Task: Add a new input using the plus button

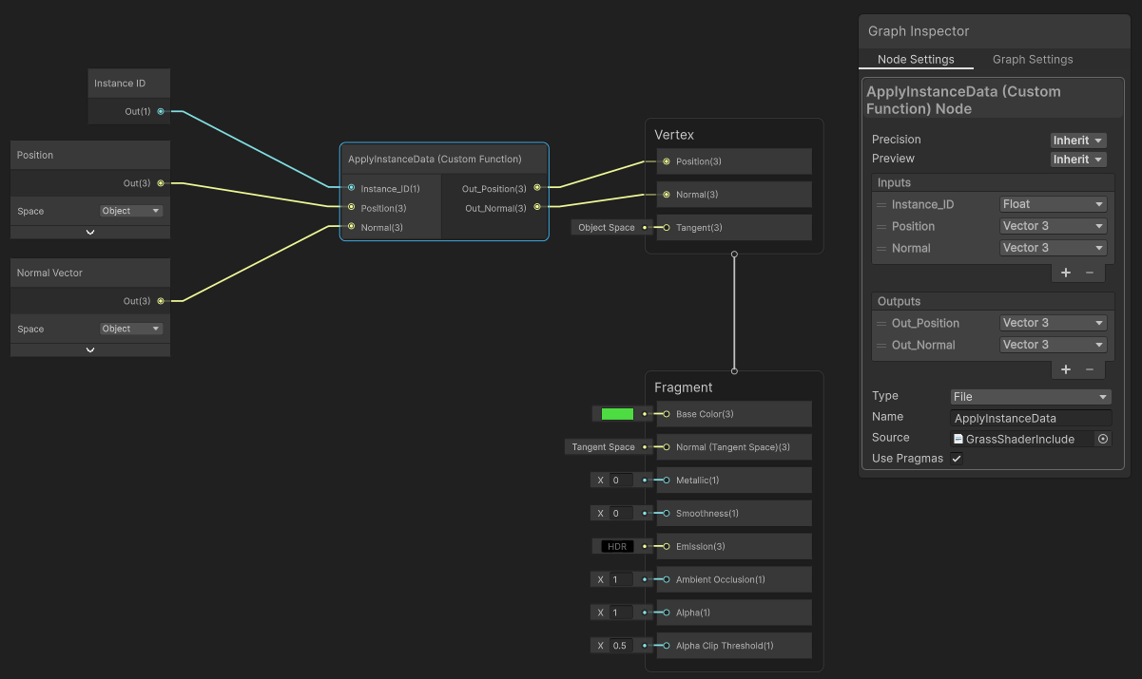Action: pos(1065,273)
